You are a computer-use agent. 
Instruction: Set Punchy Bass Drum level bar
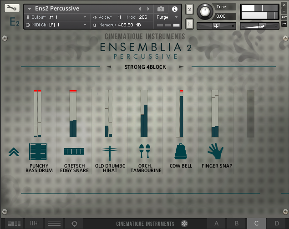(x=38, y=113)
